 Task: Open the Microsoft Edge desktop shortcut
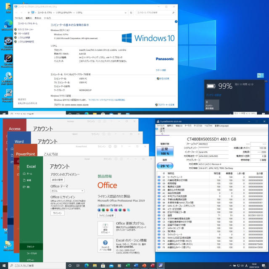point(8,25)
